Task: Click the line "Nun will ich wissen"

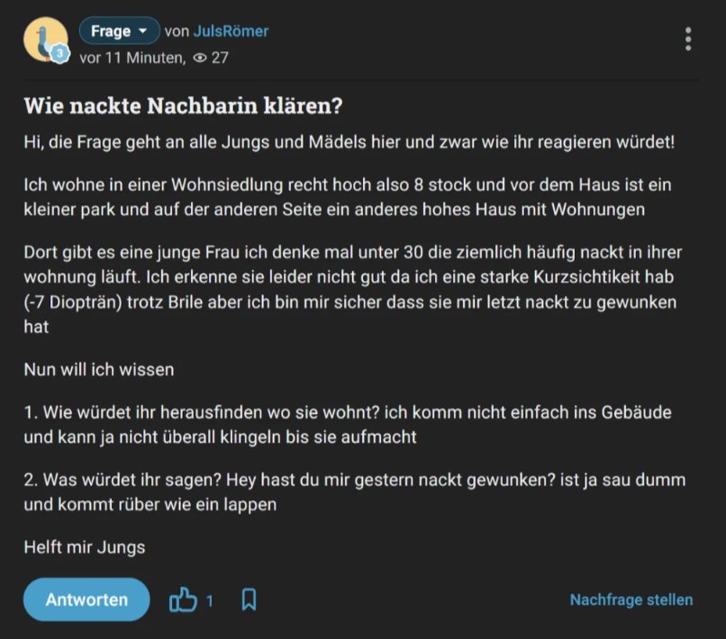Action: pyautogui.click(x=98, y=369)
